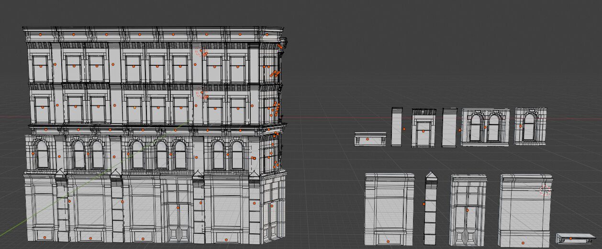
Task: Select the standalone pillar with pointed top
Action: click(431, 208)
